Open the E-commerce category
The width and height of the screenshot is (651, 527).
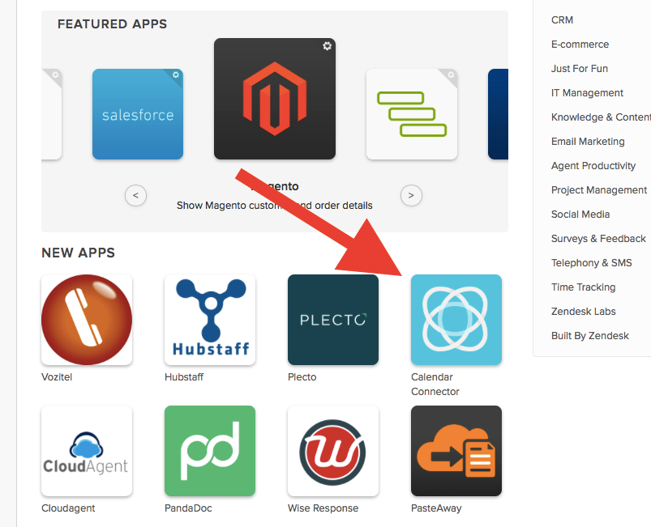click(580, 45)
